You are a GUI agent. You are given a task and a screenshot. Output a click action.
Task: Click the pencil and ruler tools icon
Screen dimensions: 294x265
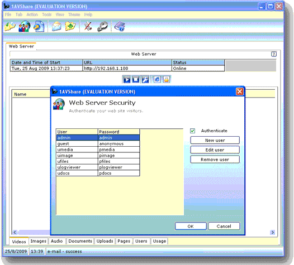pos(88,26)
